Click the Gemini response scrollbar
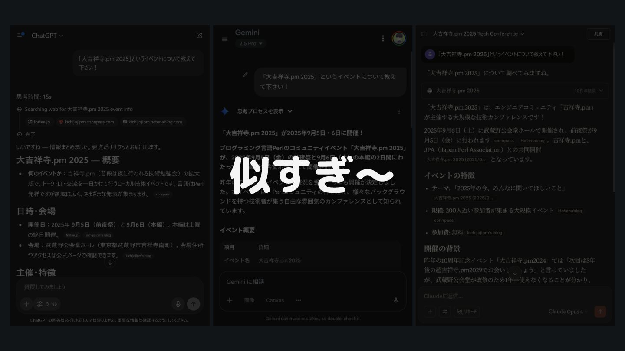625x351 pixels. 411,89
